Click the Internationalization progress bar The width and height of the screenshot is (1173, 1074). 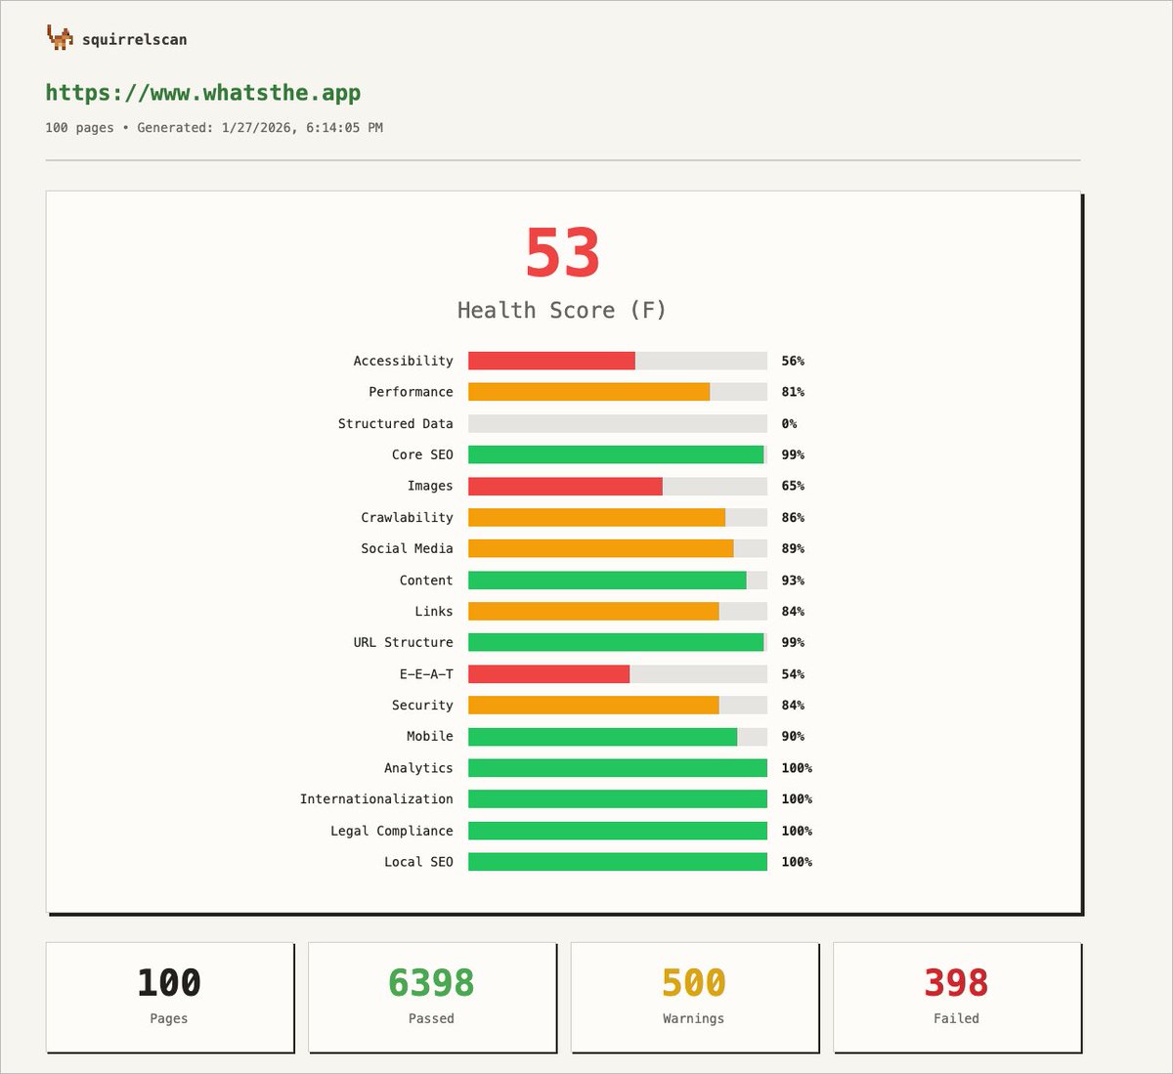[x=618, y=798]
